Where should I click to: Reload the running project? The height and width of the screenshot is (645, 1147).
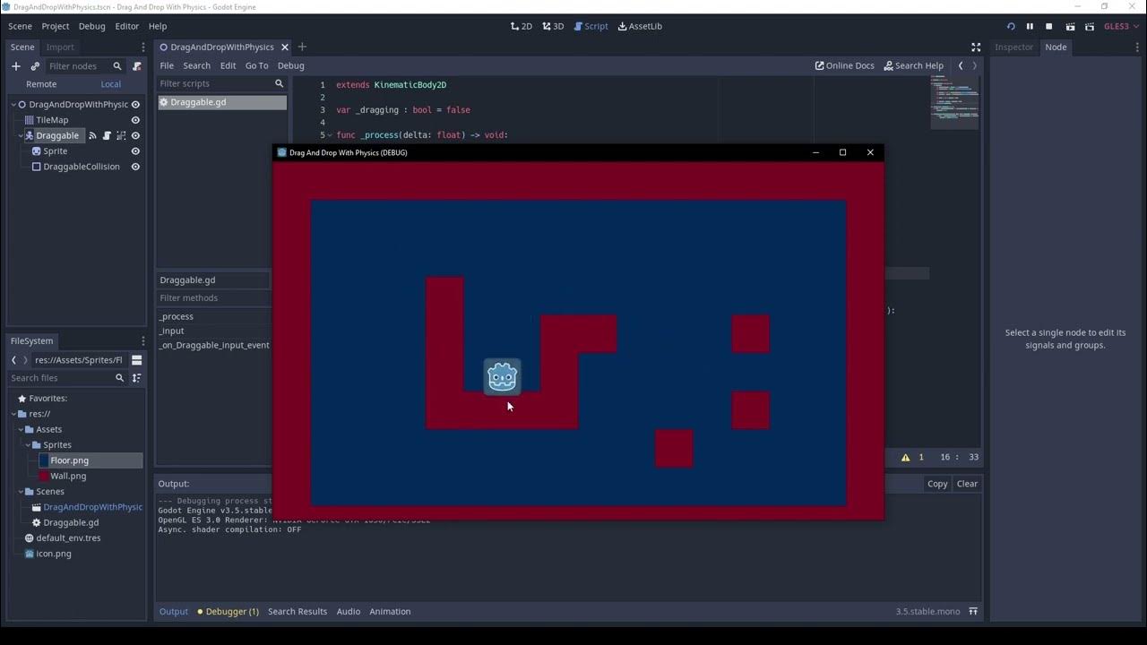click(x=1011, y=27)
